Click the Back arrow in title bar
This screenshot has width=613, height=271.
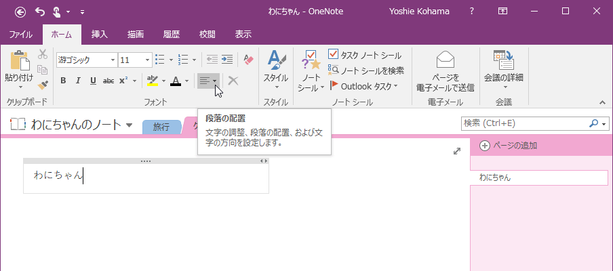pos(20,12)
